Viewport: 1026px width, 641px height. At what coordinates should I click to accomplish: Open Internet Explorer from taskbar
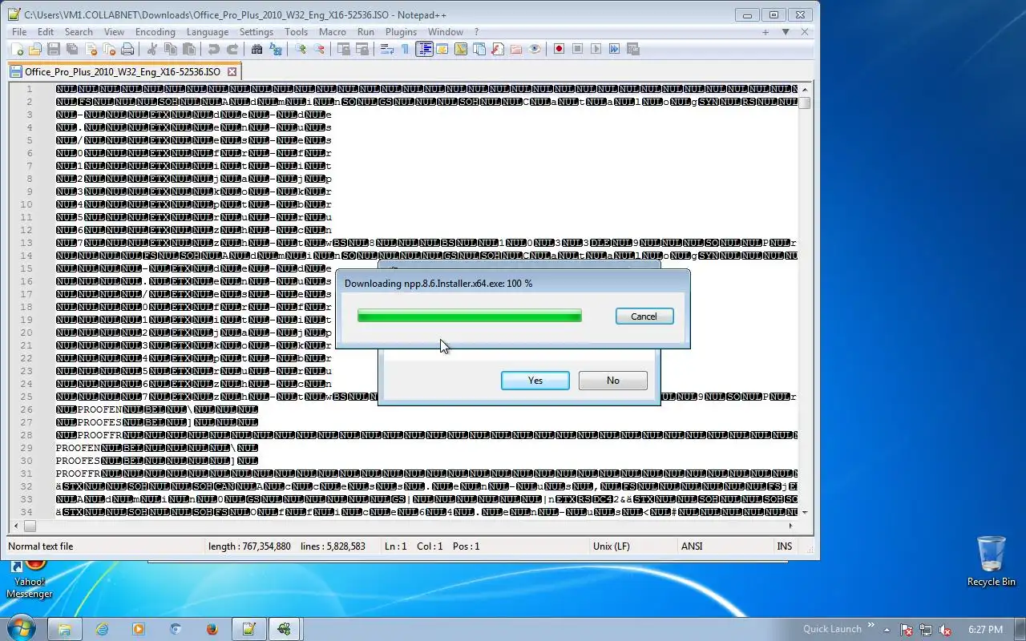click(x=102, y=629)
